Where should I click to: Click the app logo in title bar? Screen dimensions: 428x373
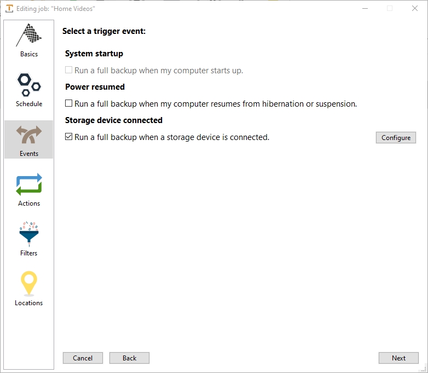[x=9, y=8]
